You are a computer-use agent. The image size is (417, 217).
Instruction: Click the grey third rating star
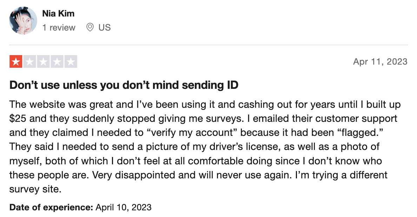click(x=43, y=62)
